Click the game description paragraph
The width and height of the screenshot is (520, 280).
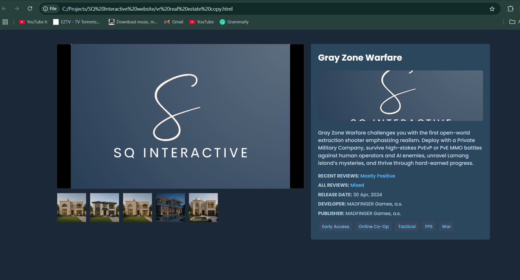coord(400,148)
